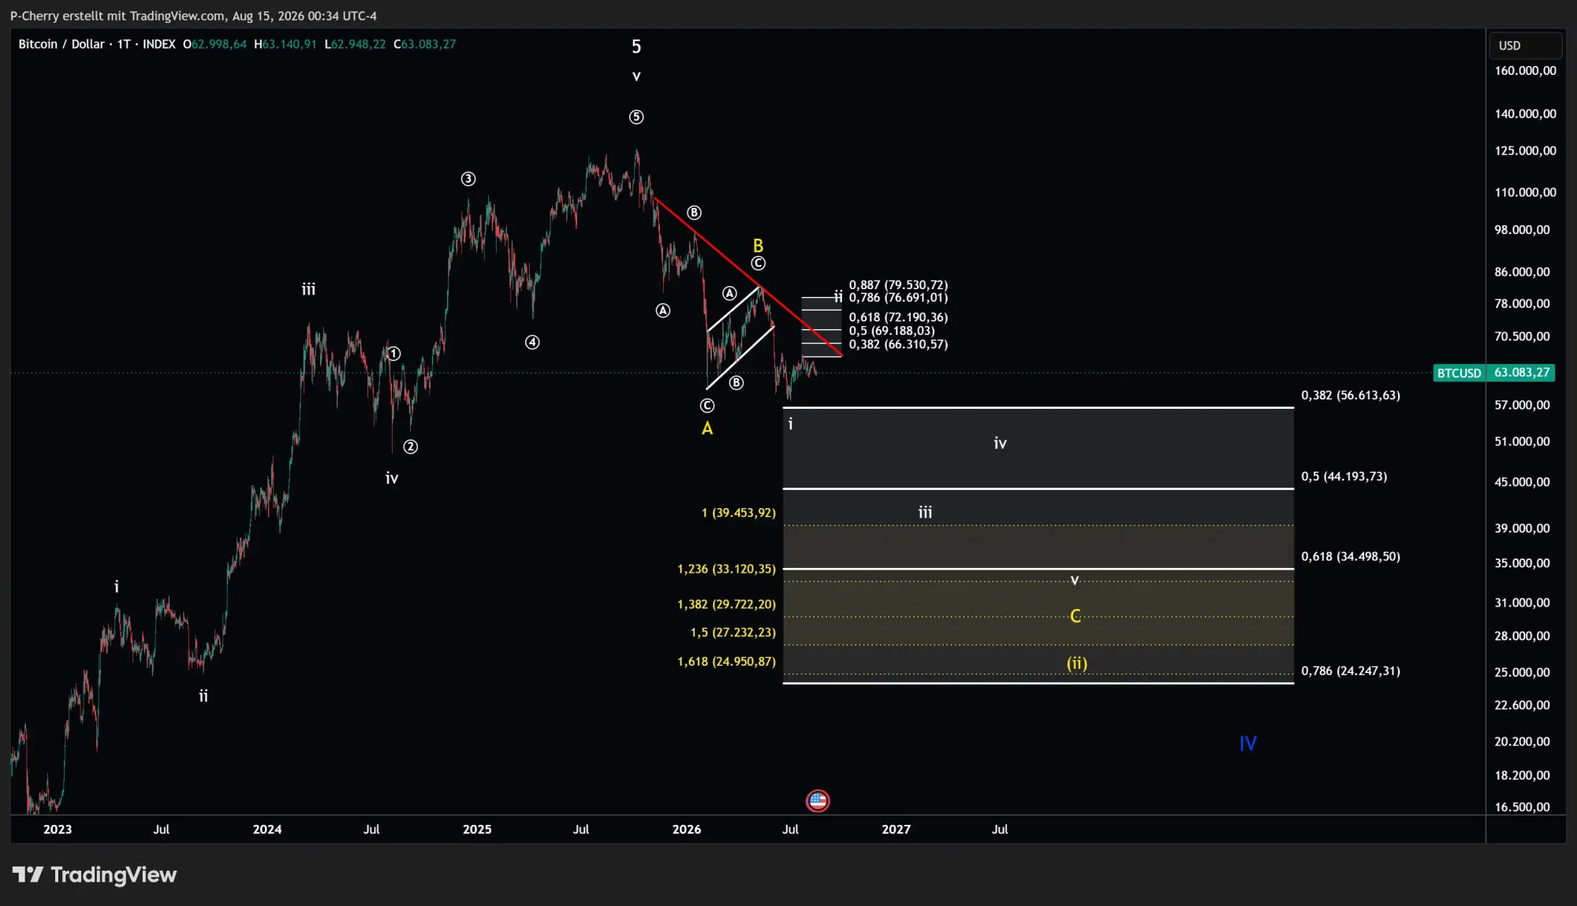Click the yellow (ii) wave label

pyautogui.click(x=1077, y=663)
